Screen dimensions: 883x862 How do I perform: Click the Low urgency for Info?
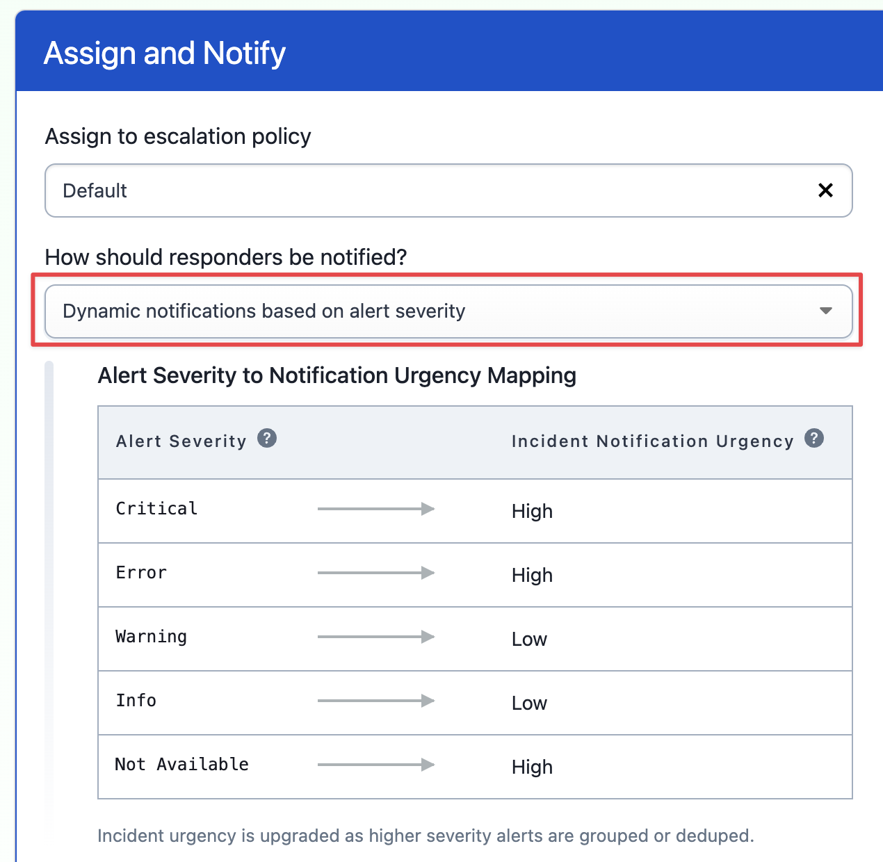(x=529, y=704)
